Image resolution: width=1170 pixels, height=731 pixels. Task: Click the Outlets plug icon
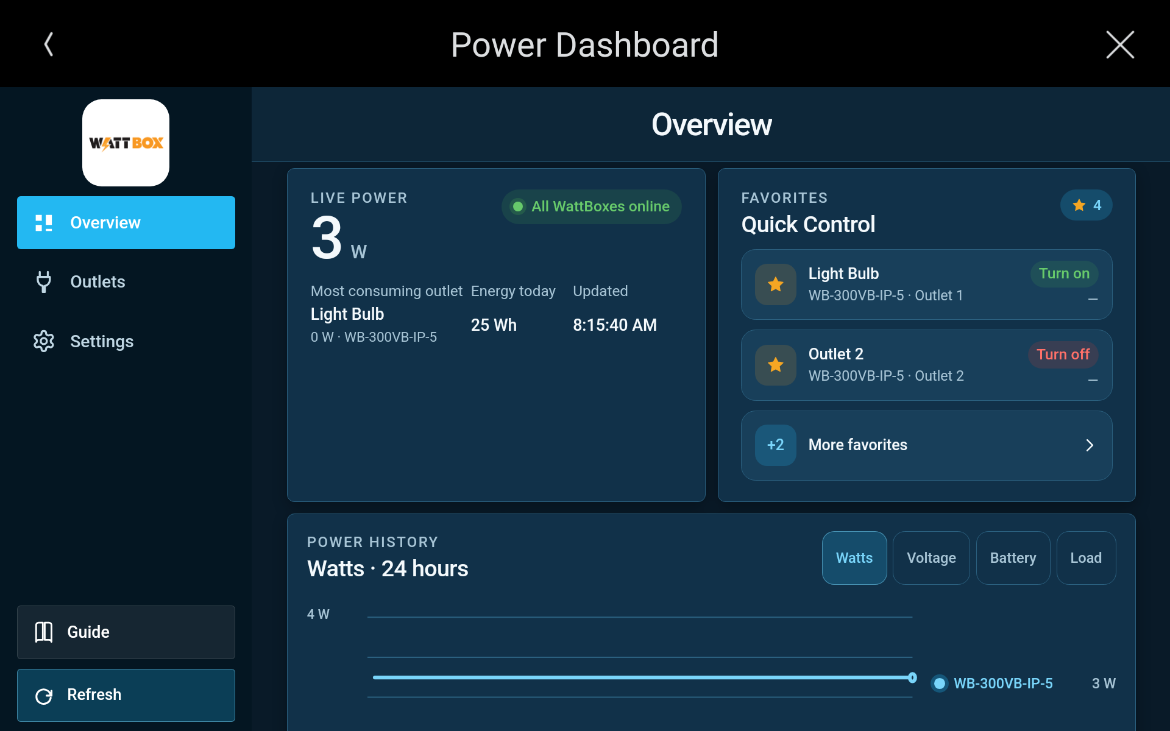coord(44,281)
